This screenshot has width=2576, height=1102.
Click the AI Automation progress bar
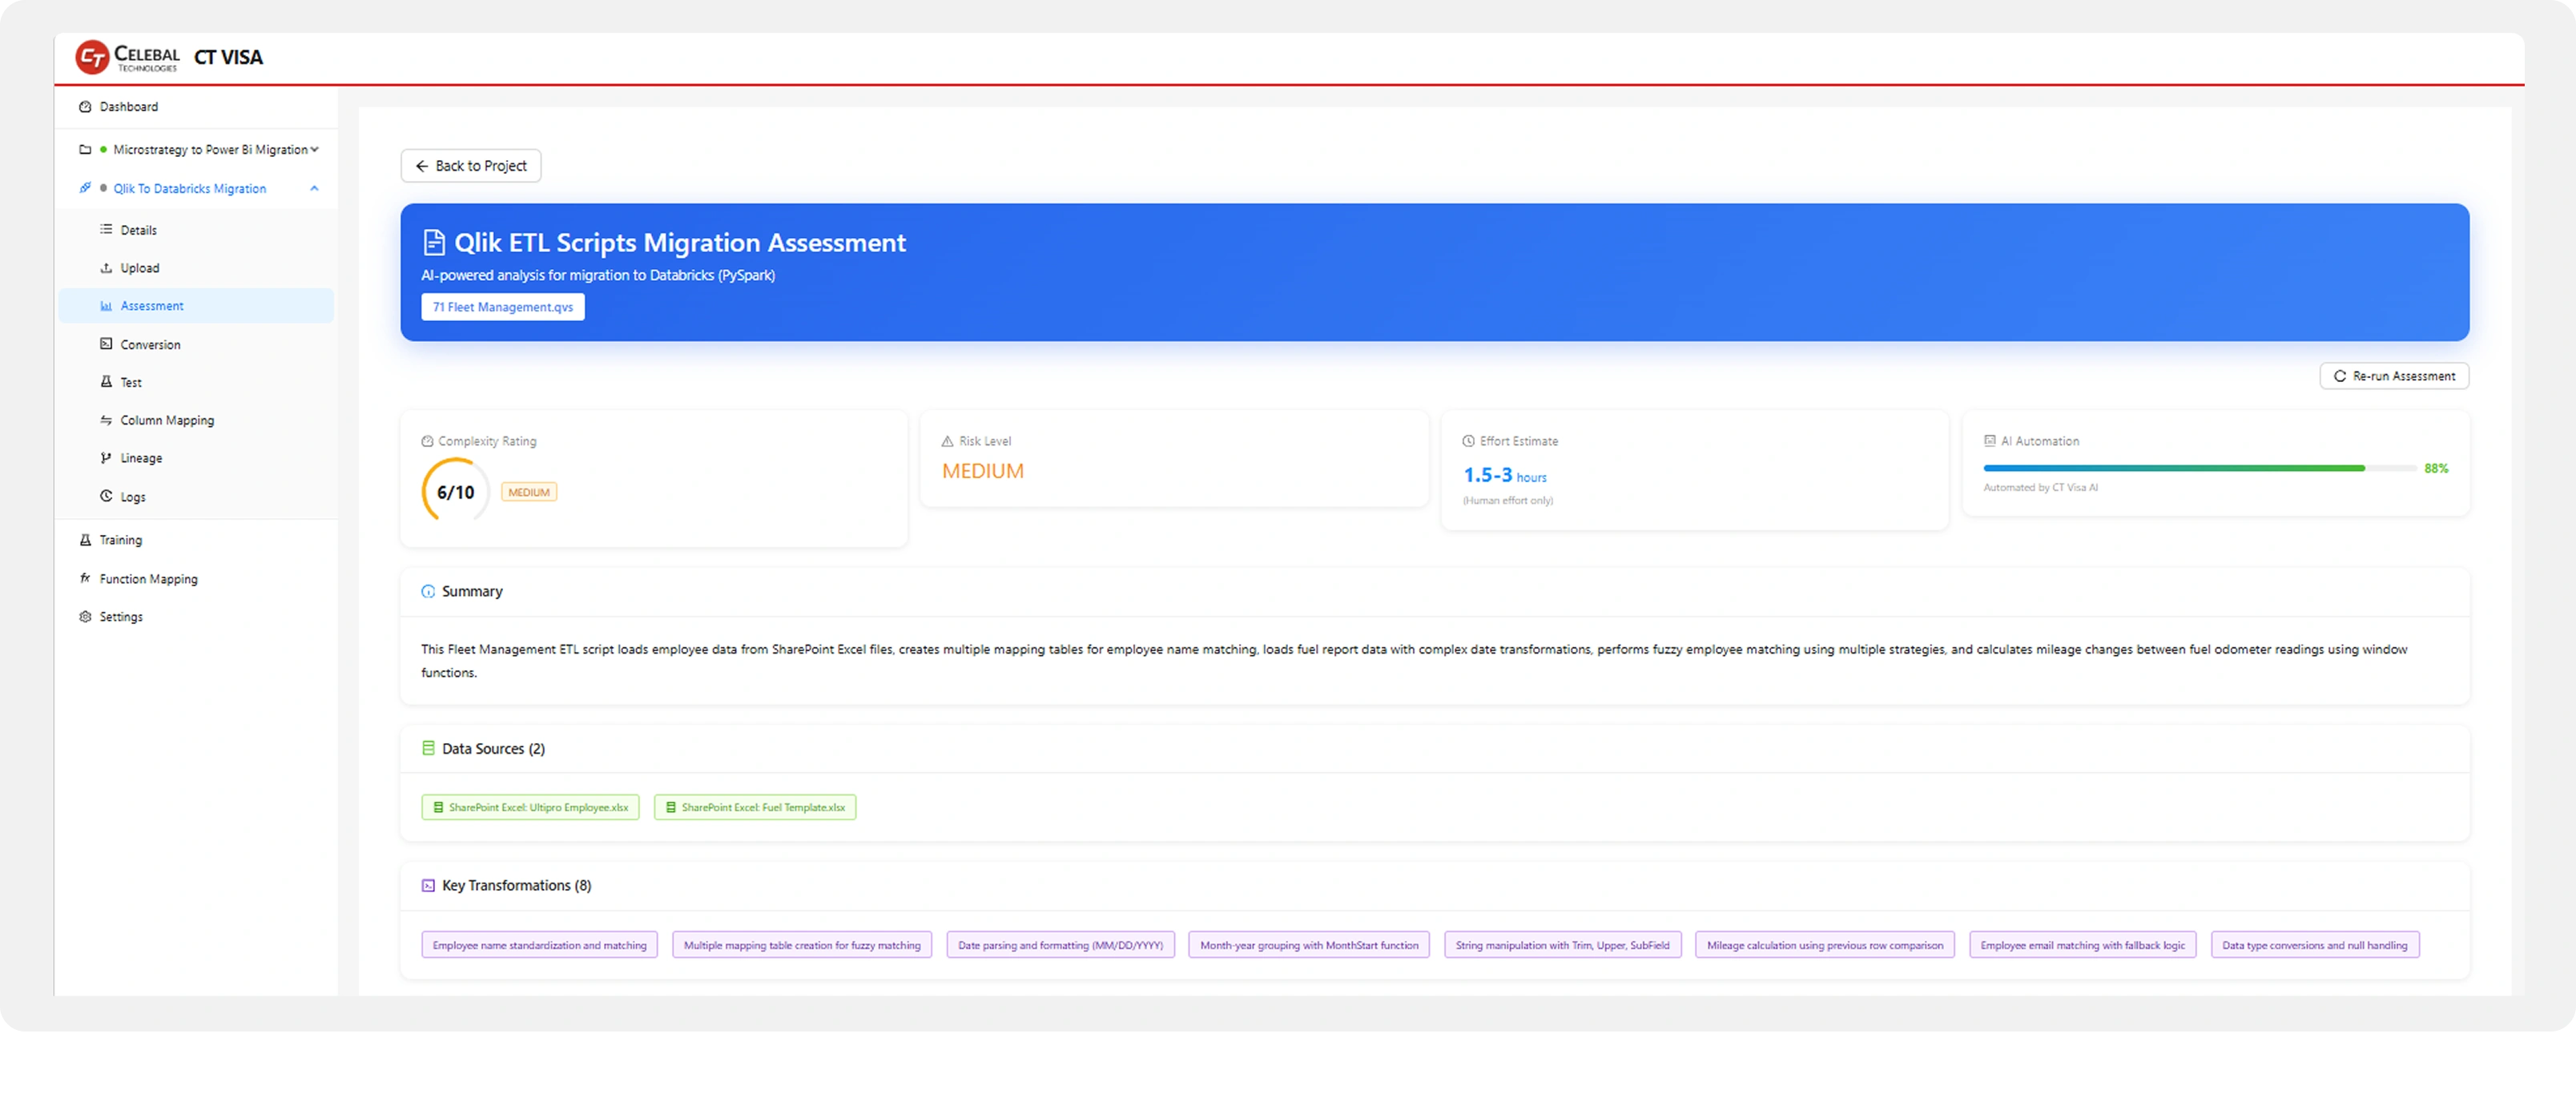(x=2200, y=468)
